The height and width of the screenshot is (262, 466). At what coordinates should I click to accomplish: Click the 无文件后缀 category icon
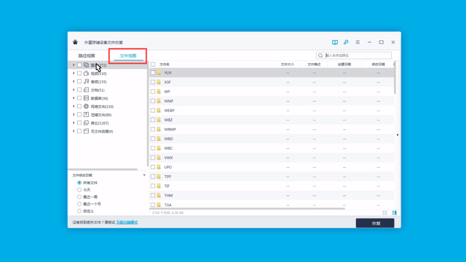click(86, 131)
